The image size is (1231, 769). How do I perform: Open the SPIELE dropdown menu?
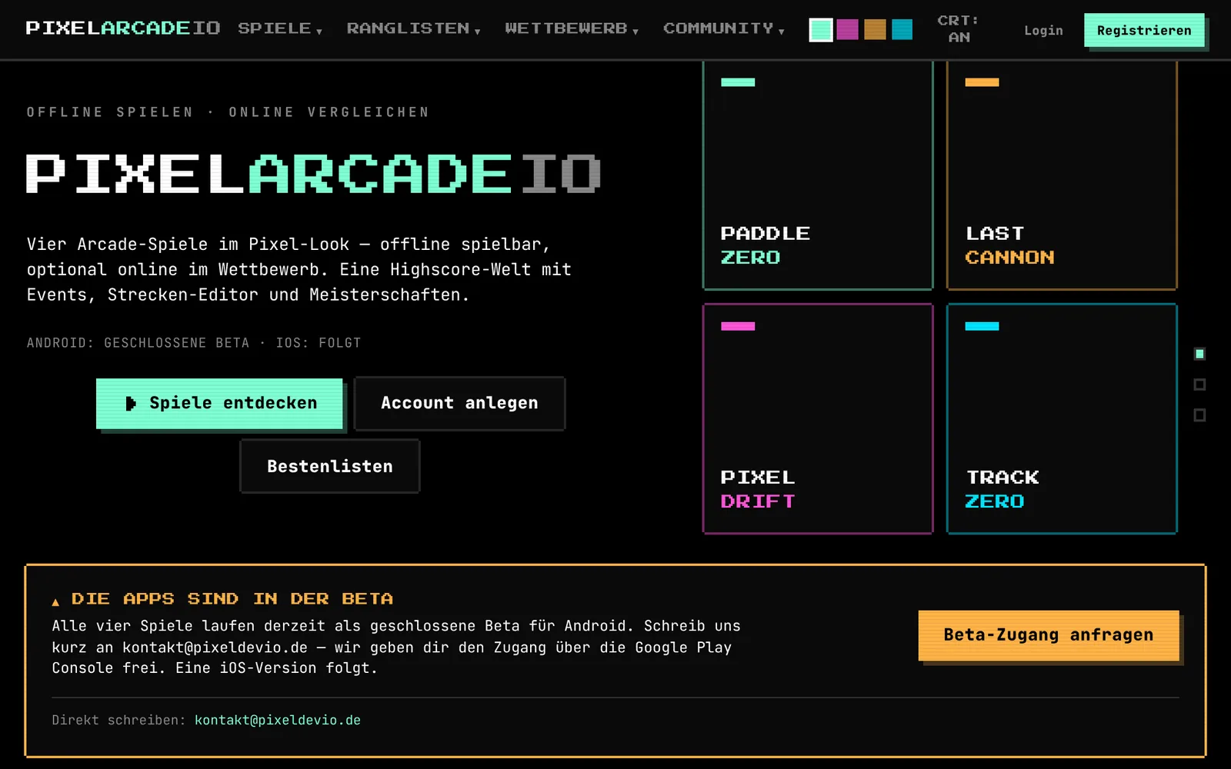280,28
